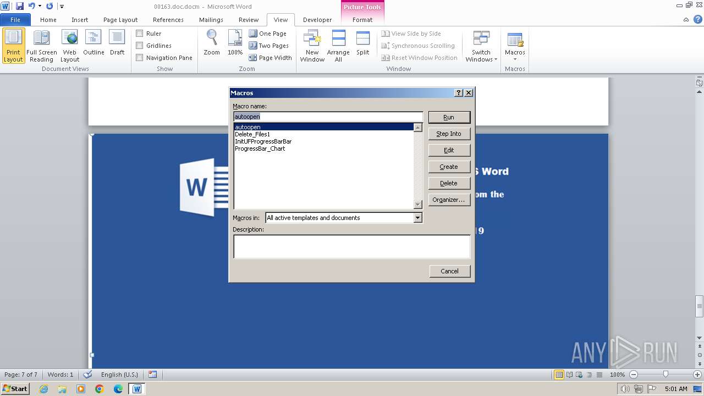
Task: Choose One Page zoom
Action: (268, 34)
